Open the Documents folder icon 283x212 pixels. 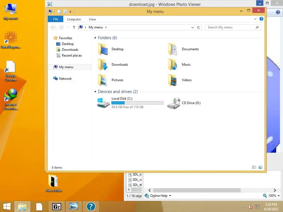(173, 49)
